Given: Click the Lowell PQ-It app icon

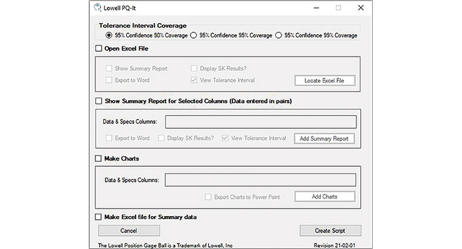Looking at the screenshot, I should point(97,7).
